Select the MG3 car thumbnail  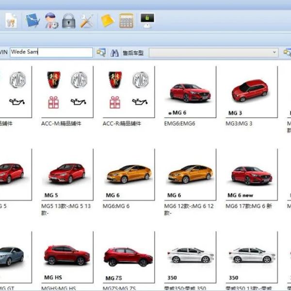pos(251,92)
